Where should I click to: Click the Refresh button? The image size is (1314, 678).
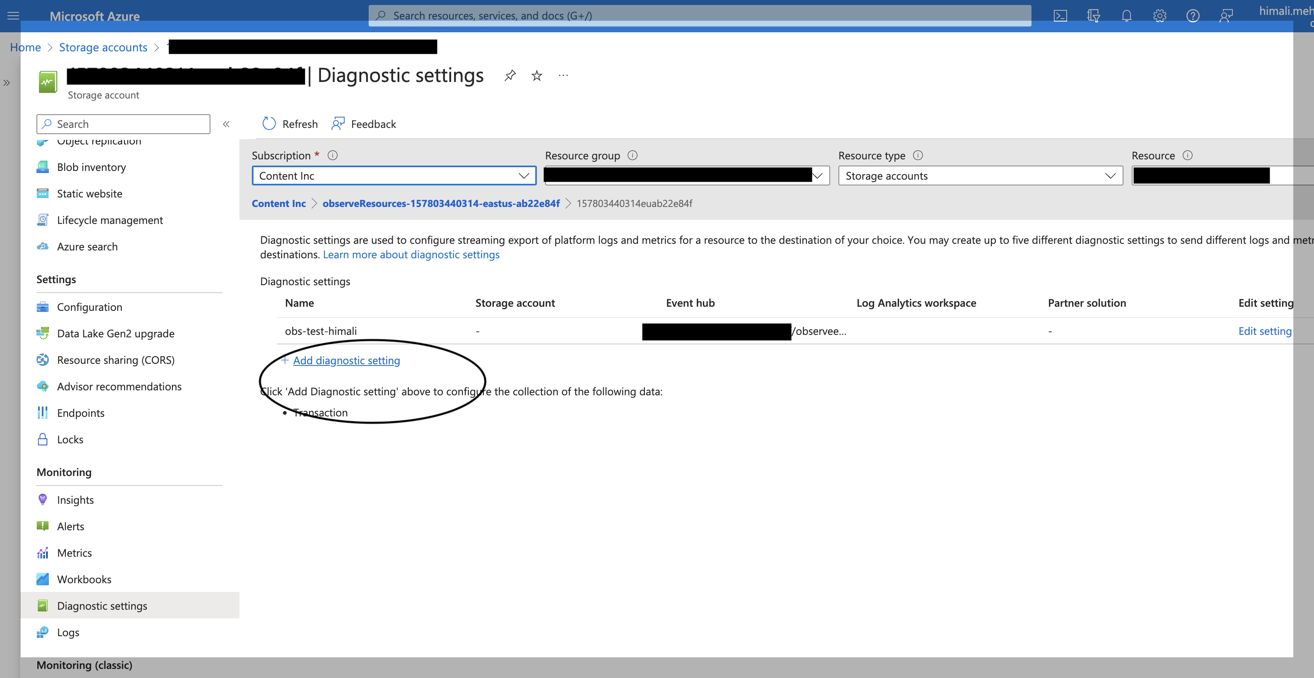point(290,124)
